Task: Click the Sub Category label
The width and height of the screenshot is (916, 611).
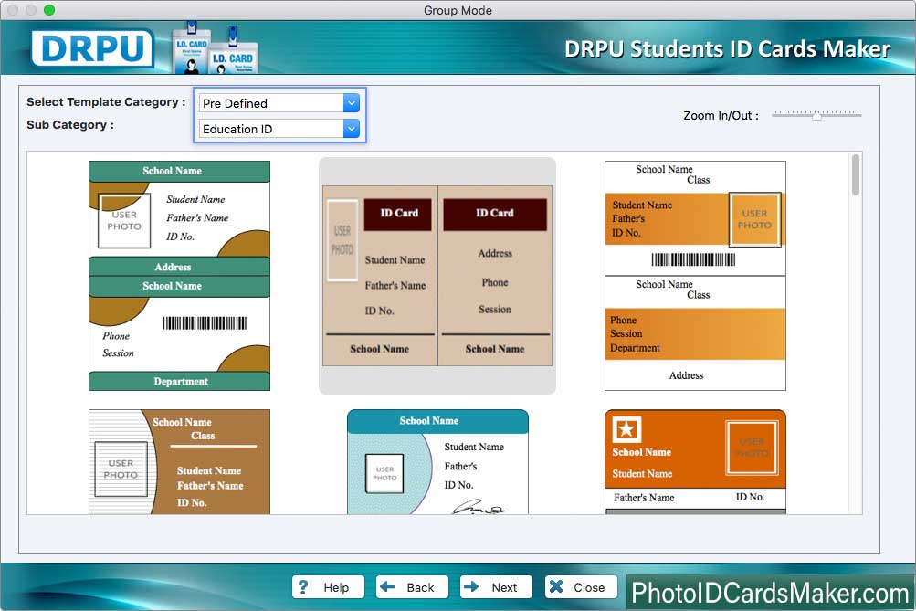Action: tap(70, 124)
